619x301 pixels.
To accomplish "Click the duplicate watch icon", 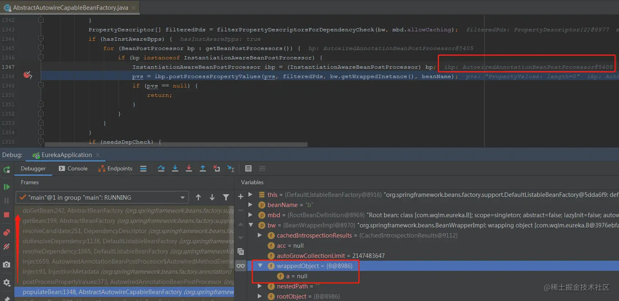I will click(241, 252).
